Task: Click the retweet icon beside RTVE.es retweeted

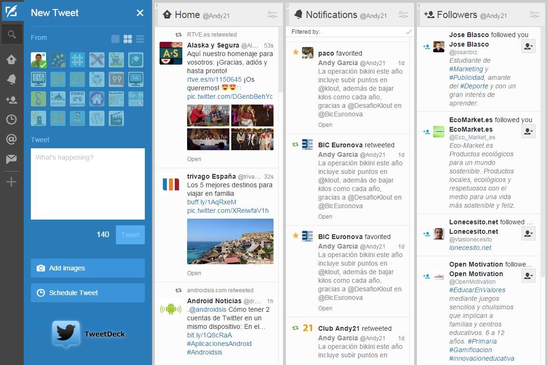Action: pos(179,35)
